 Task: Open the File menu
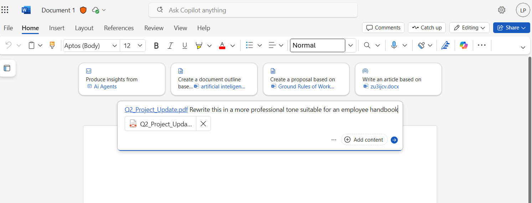coord(8,28)
